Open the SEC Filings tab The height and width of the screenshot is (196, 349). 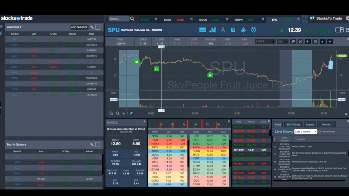pyautogui.click(x=293, y=124)
